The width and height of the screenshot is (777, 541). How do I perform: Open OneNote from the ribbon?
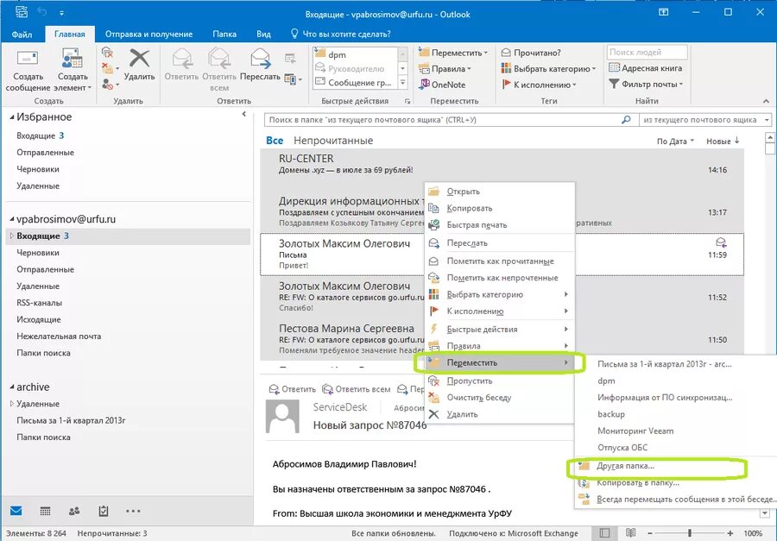(x=443, y=85)
